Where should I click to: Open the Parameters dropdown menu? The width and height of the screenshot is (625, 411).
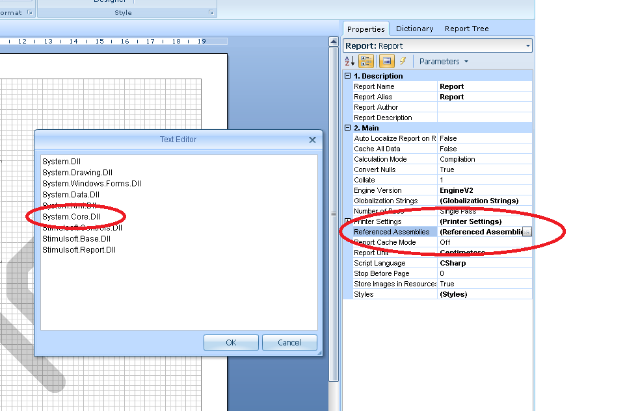(x=444, y=61)
